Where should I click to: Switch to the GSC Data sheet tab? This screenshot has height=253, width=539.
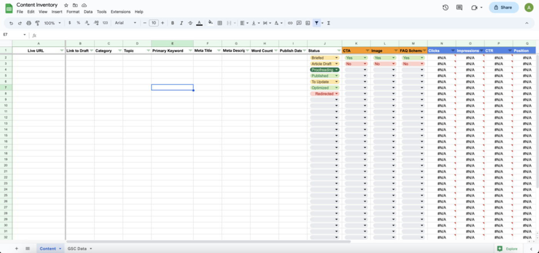pos(77,248)
